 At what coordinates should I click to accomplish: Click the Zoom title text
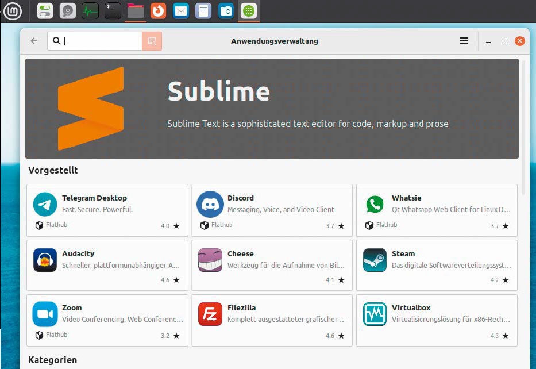(x=72, y=307)
